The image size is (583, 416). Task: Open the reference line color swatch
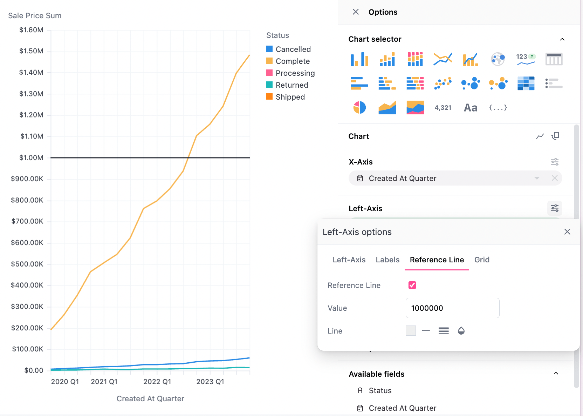coord(411,331)
